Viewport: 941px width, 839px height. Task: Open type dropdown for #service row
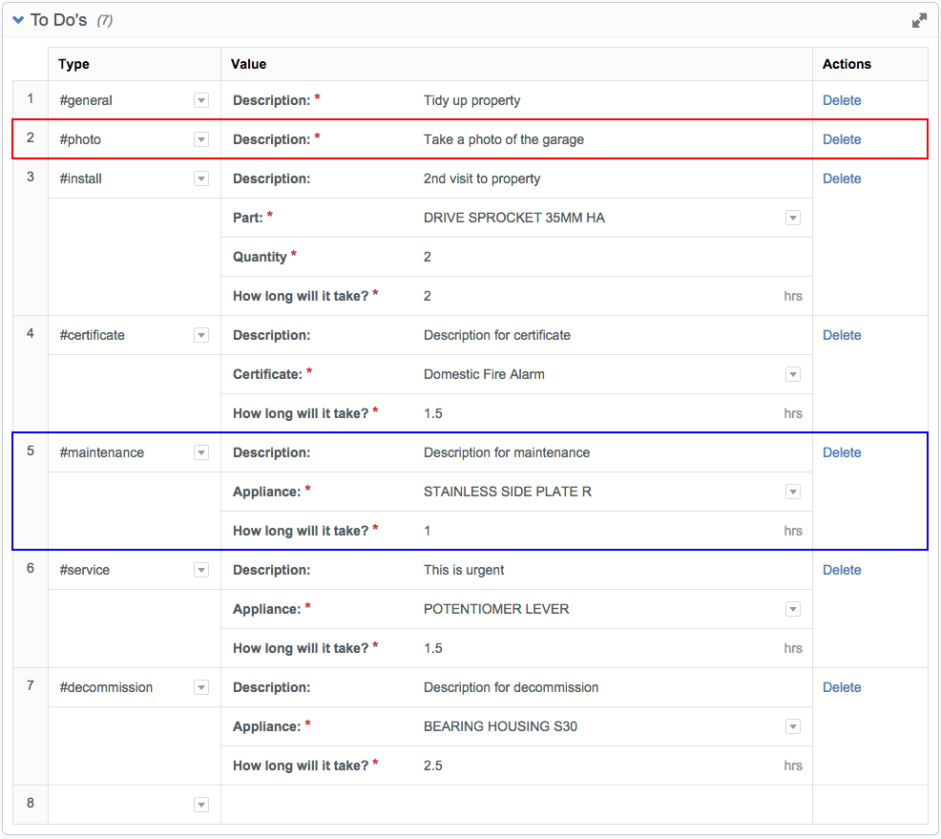(201, 570)
